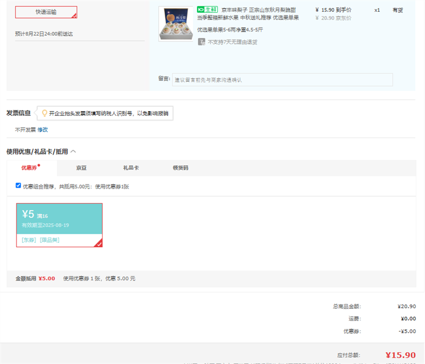
Task: Click the invoice taxpayer ID notice tooltip
Action: (108, 113)
